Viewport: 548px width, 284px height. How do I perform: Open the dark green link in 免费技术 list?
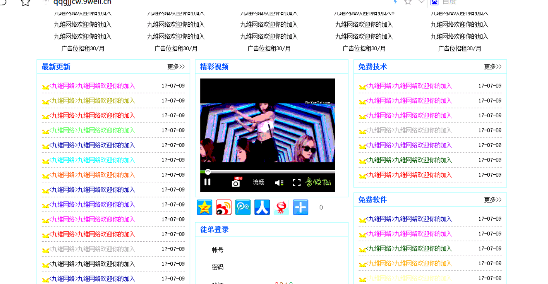pyautogui.click(x=409, y=160)
